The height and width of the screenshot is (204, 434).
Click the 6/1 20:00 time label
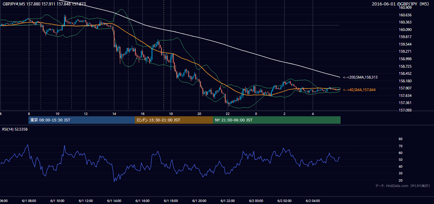(x=199, y=201)
